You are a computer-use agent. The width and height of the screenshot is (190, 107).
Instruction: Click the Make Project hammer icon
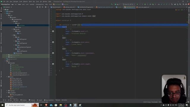112,4
